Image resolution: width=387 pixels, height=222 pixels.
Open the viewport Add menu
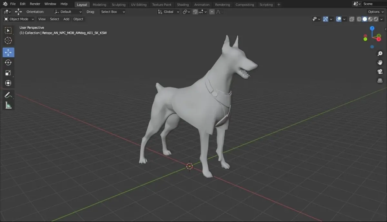pyautogui.click(x=66, y=19)
